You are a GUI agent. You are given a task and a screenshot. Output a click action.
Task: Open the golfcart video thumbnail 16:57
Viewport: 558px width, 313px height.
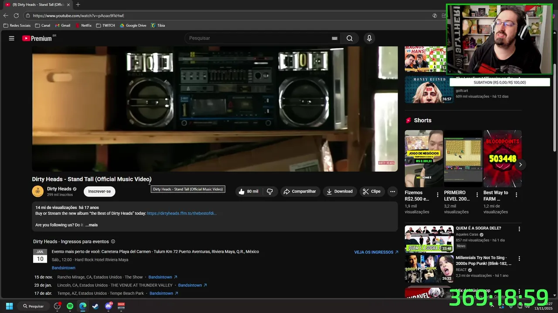click(429, 90)
